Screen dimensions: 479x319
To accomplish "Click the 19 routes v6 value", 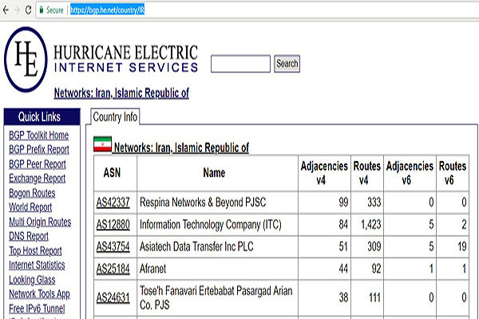I will click(x=462, y=246).
